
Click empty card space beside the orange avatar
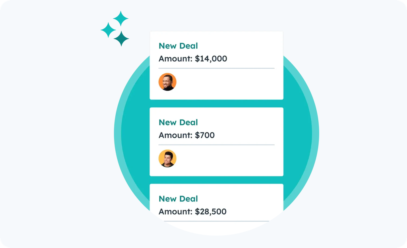pos(231,83)
